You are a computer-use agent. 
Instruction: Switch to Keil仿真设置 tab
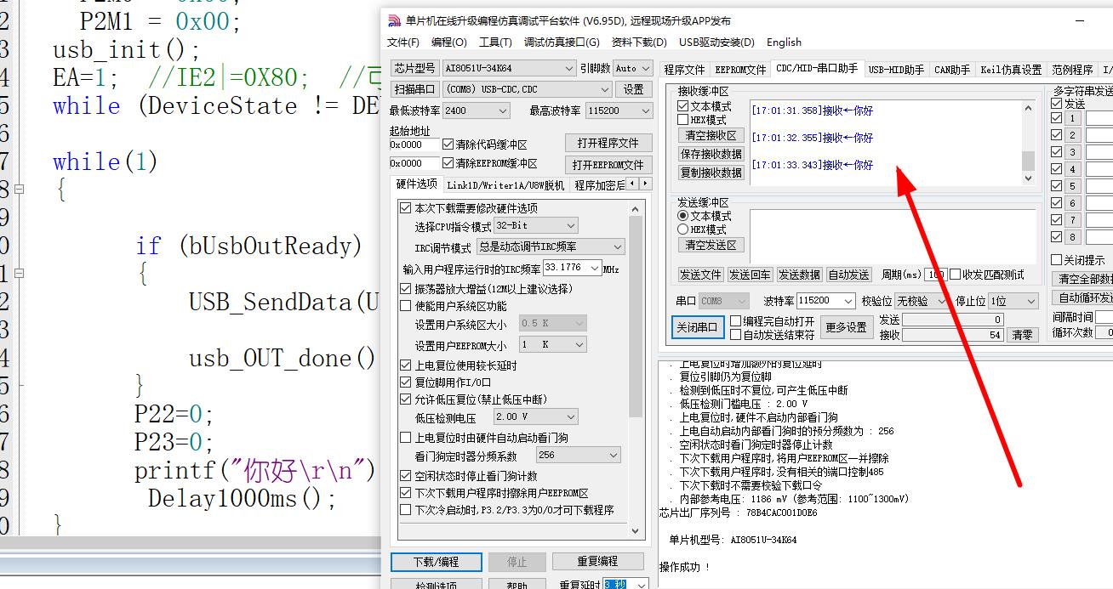tap(1011, 70)
